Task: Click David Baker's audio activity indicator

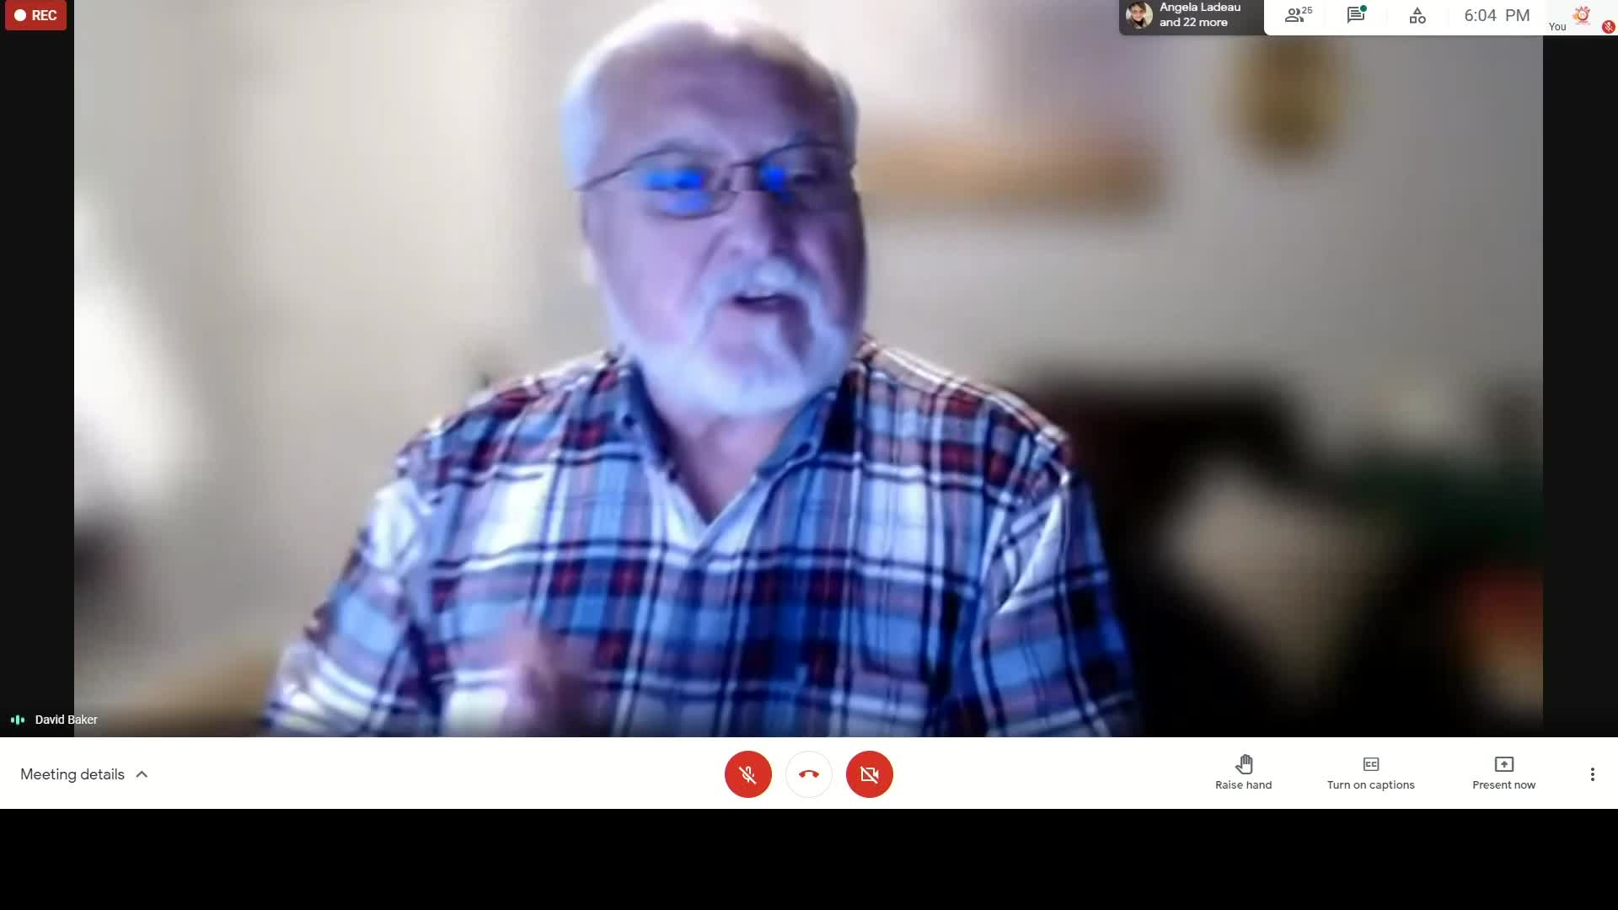Action: click(18, 720)
